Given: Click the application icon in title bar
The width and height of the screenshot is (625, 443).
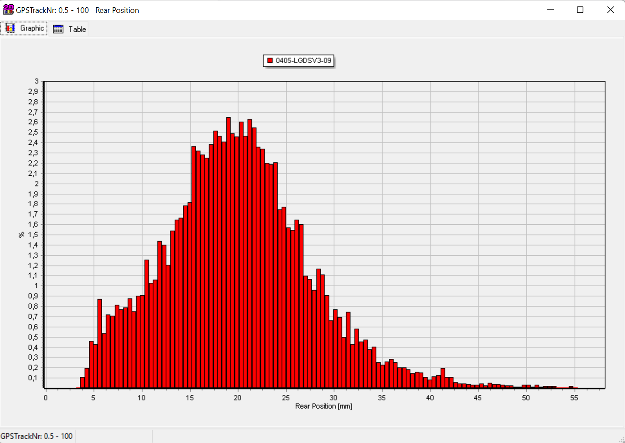Looking at the screenshot, I should (x=8, y=9).
